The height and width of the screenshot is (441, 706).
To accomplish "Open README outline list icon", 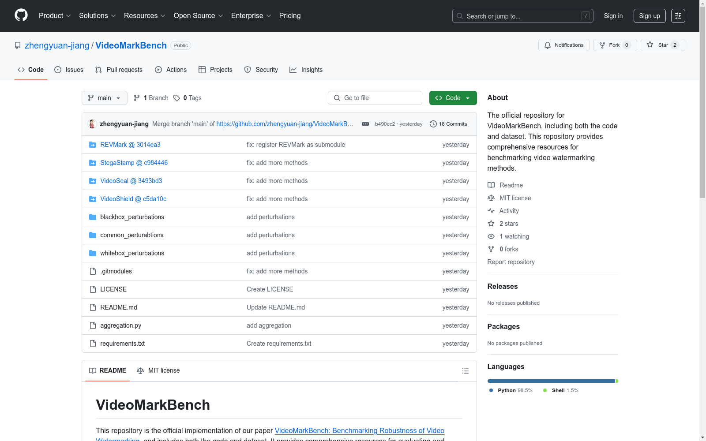I will click(465, 371).
